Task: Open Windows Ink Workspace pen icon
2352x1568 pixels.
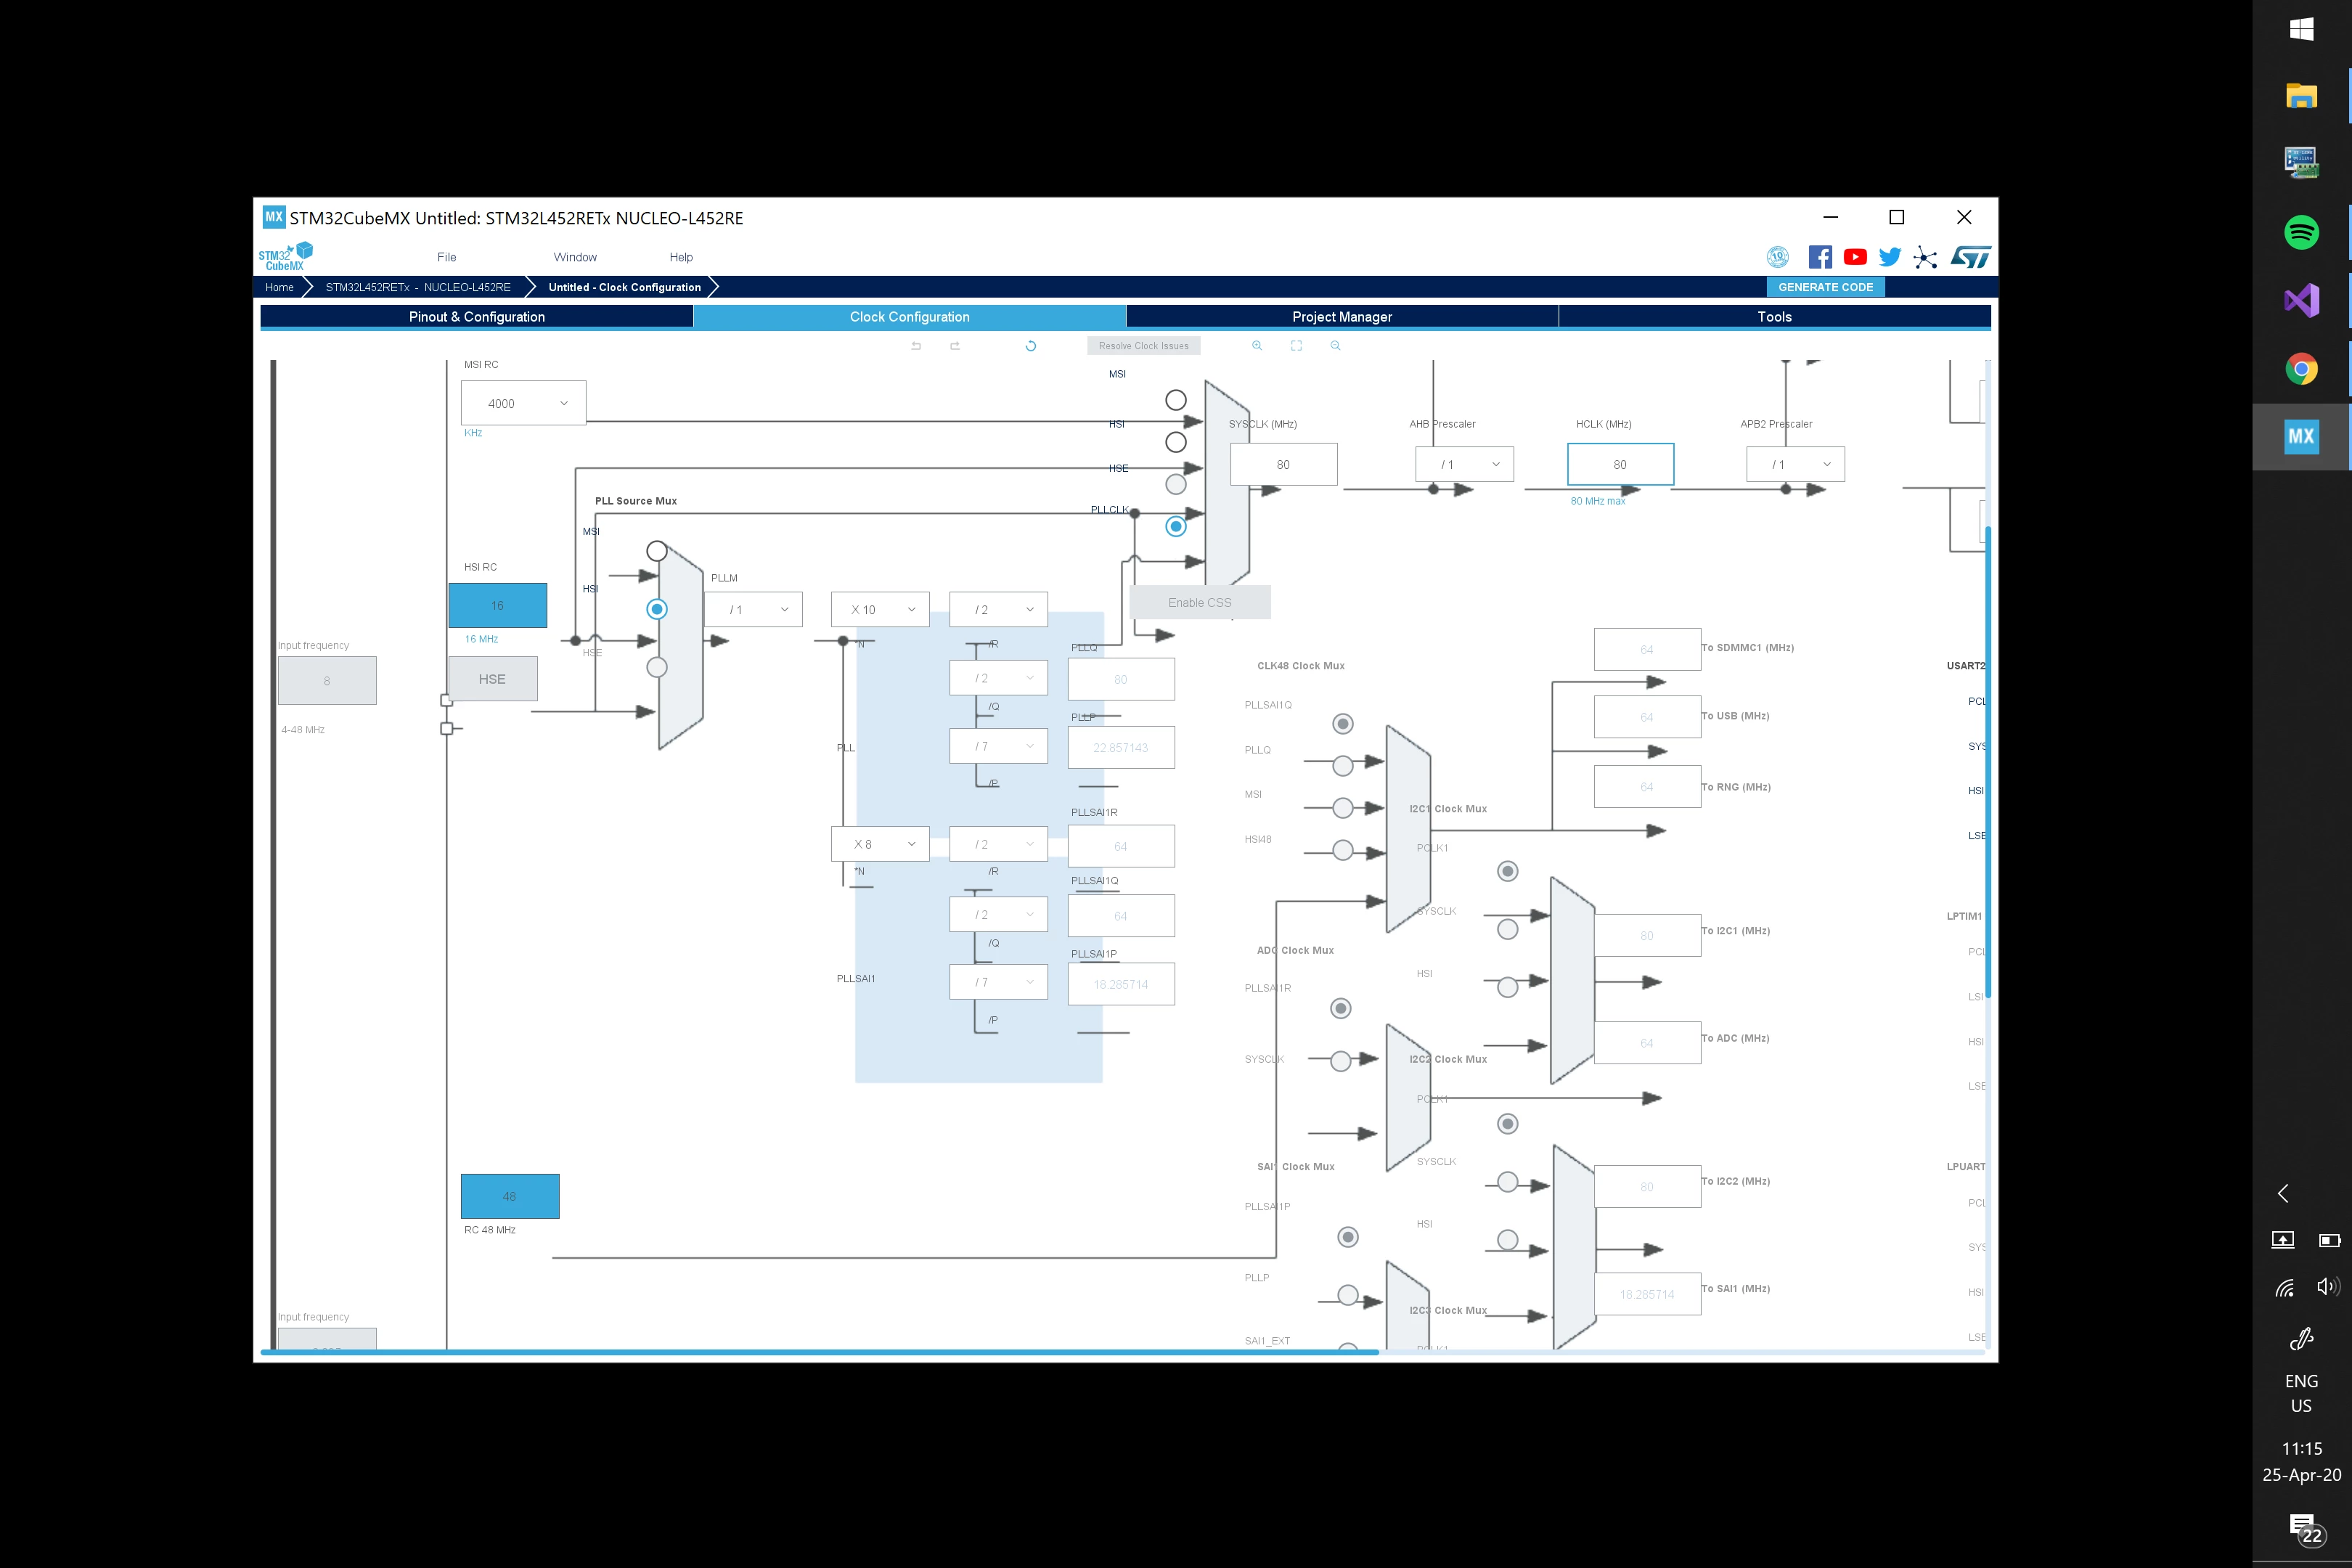Action: pos(2301,1338)
